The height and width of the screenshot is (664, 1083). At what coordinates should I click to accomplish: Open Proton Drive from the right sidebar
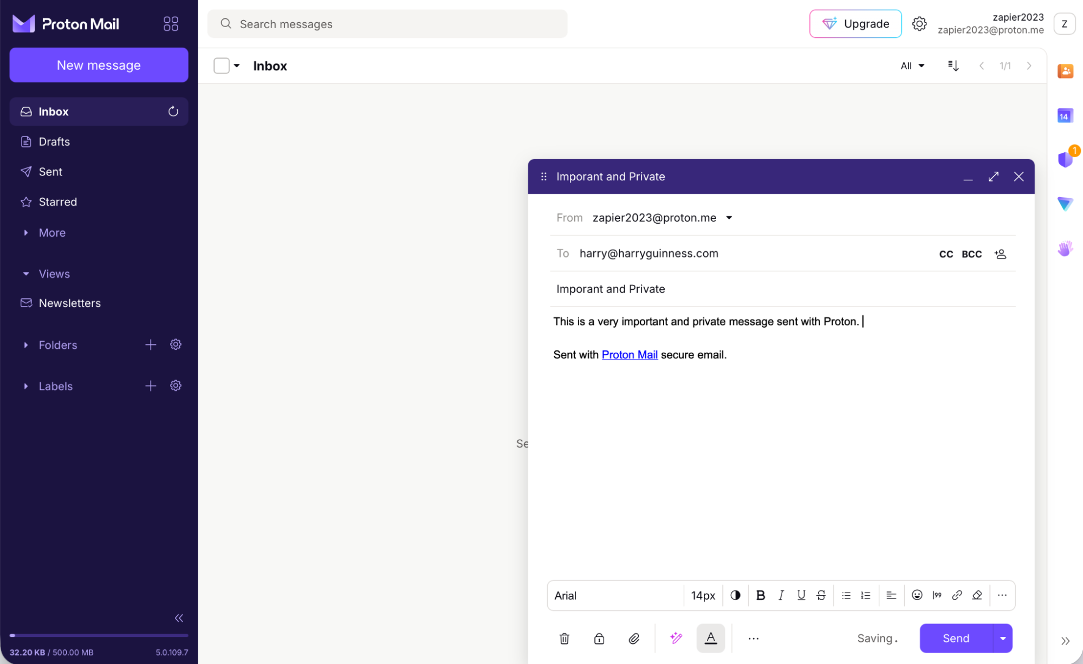pos(1065,204)
